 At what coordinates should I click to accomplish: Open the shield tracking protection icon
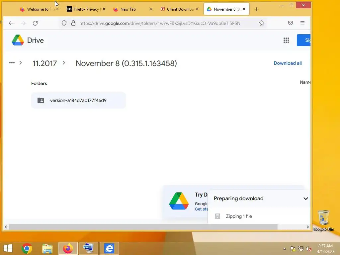pos(64,23)
